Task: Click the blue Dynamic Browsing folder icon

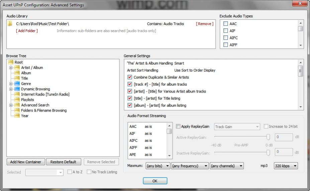Action: point(17,89)
